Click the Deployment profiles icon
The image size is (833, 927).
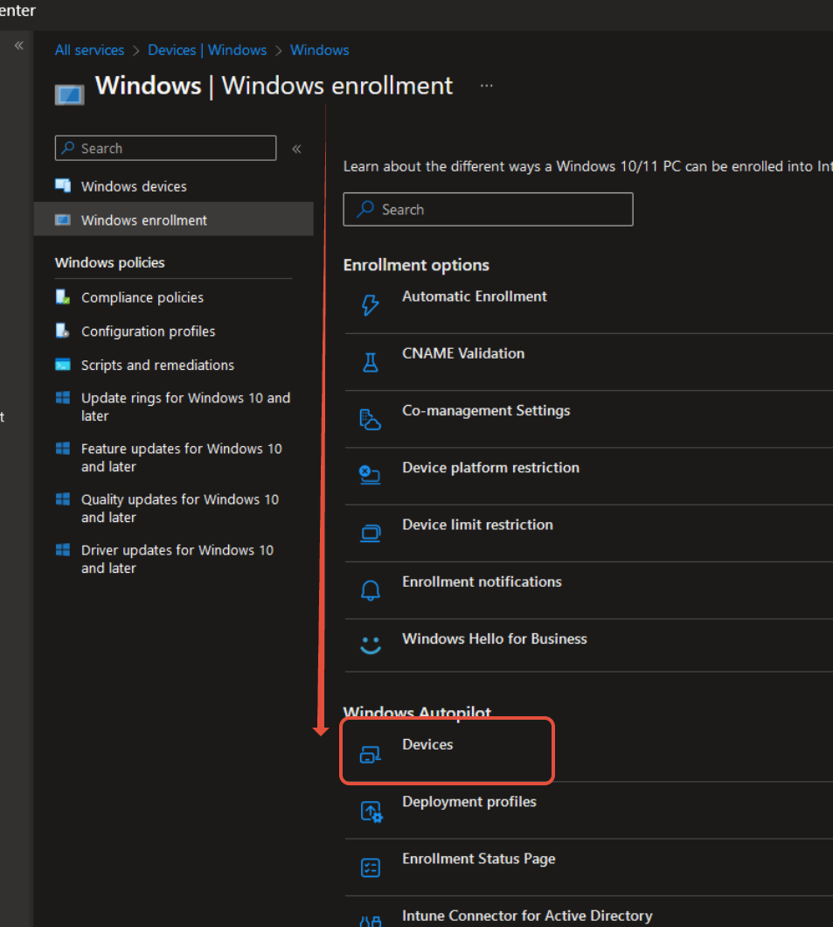[x=371, y=812]
